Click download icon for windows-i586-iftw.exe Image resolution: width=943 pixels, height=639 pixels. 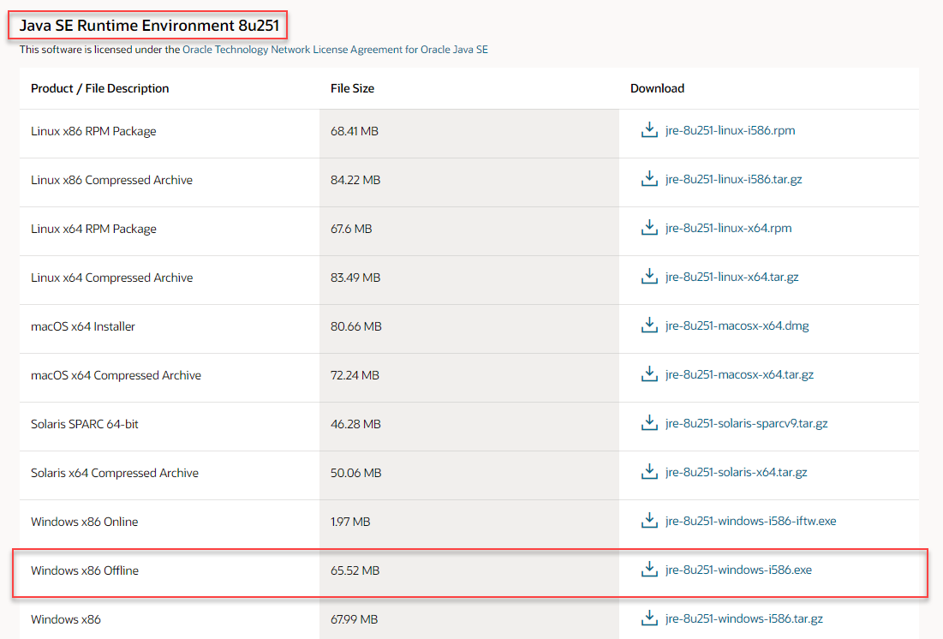click(x=649, y=520)
